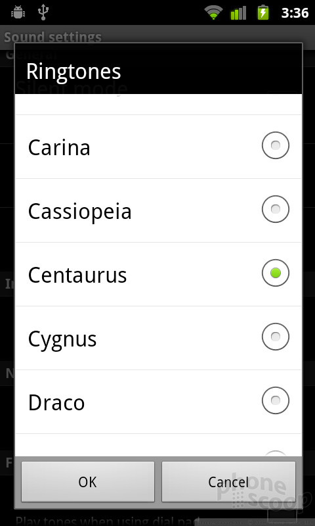The image size is (315, 526).
Task: Choose the Draco ringtone label
Action: click(x=56, y=402)
